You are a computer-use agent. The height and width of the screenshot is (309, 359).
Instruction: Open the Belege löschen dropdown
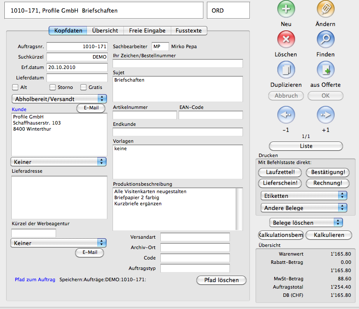[x=306, y=223]
